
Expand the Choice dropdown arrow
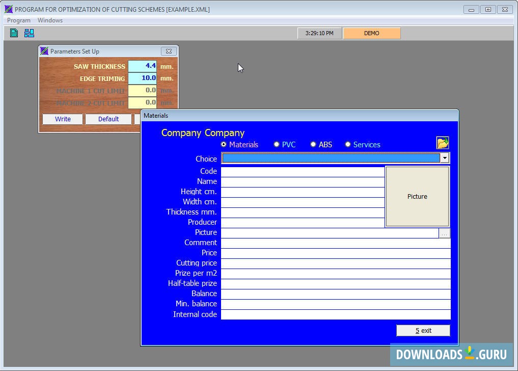point(444,158)
